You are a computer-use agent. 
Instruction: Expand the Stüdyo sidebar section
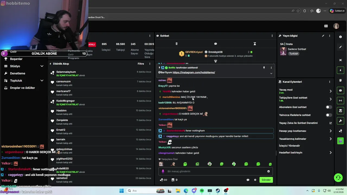pos(42,66)
